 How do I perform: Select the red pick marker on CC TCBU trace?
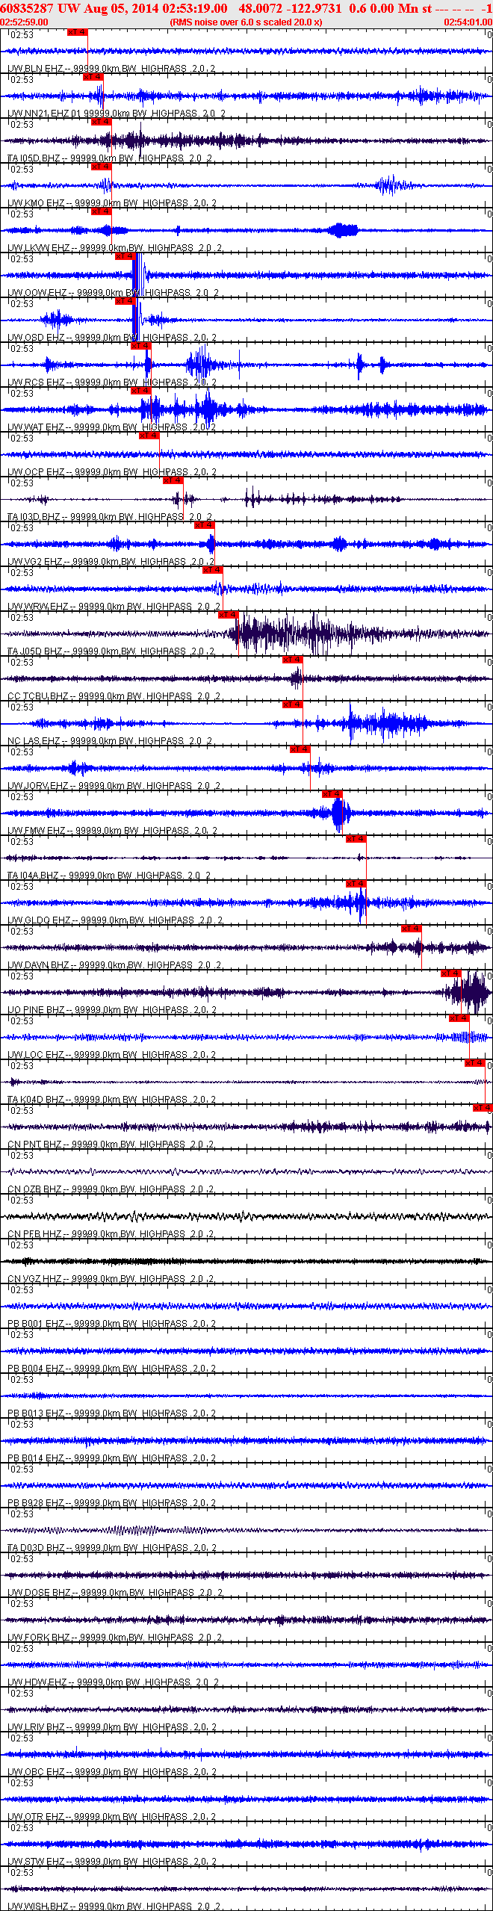pos(292,660)
